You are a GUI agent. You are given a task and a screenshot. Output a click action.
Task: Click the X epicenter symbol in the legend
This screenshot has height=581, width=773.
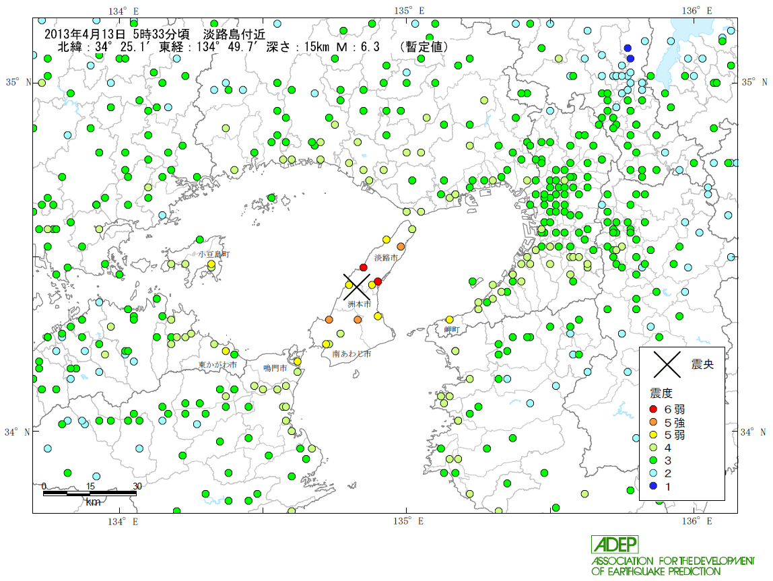point(667,365)
